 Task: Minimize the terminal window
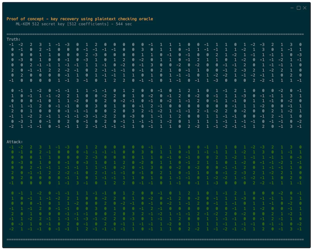(x=292, y=8)
